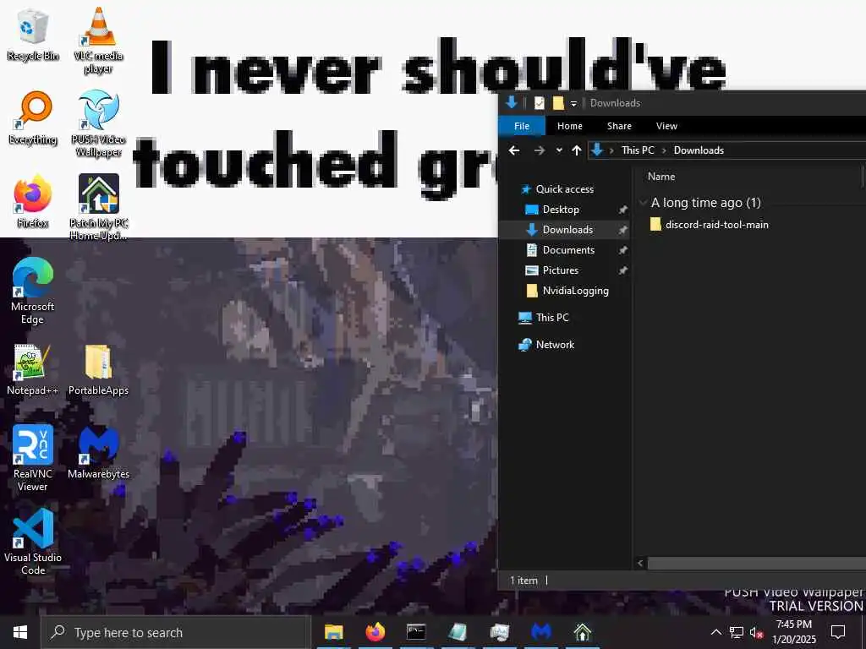This screenshot has width=866, height=649.
Task: Select the Microsoft Edge desktop shortcut
Action: click(x=33, y=291)
